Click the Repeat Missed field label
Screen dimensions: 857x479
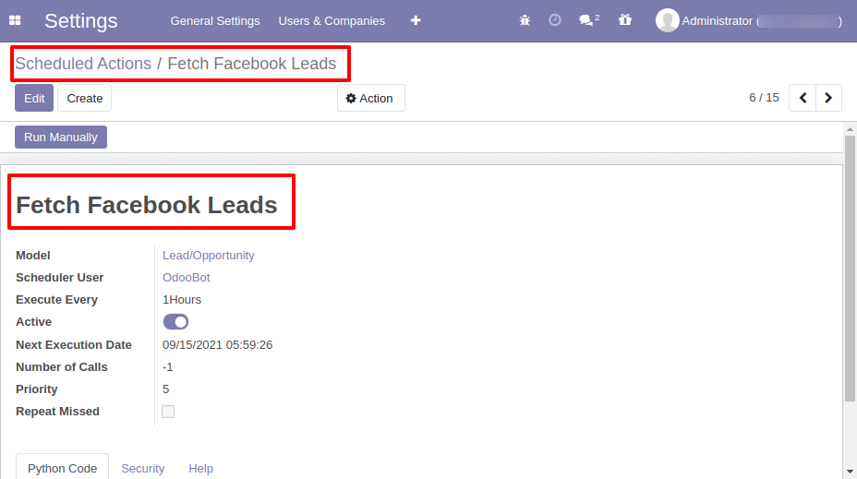click(57, 412)
